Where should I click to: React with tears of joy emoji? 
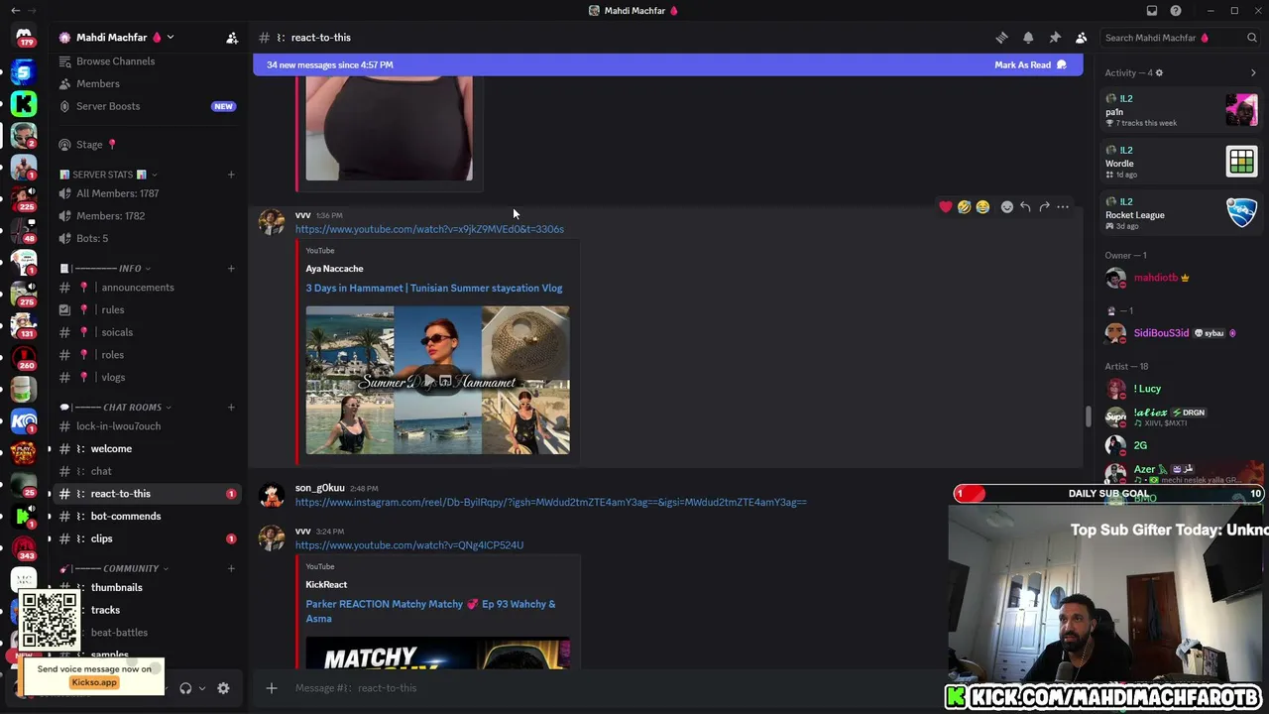tap(982, 206)
